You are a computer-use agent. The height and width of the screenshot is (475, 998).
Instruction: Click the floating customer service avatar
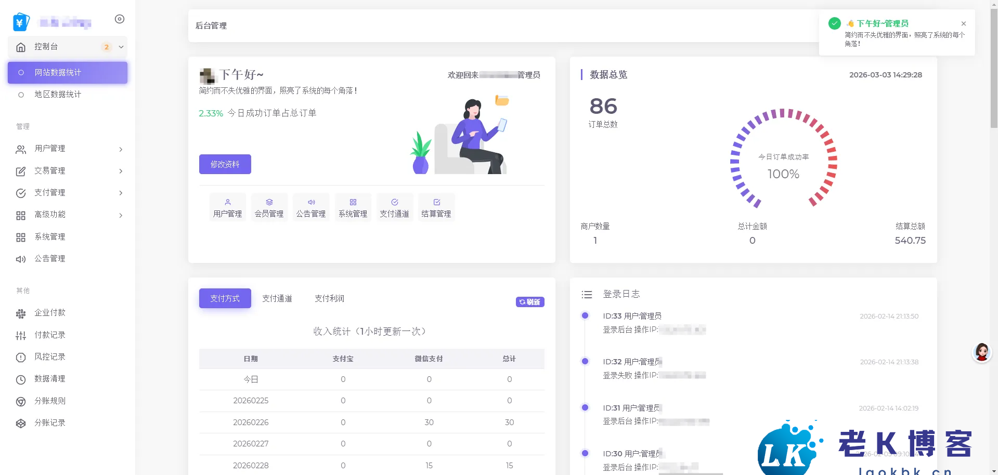981,352
